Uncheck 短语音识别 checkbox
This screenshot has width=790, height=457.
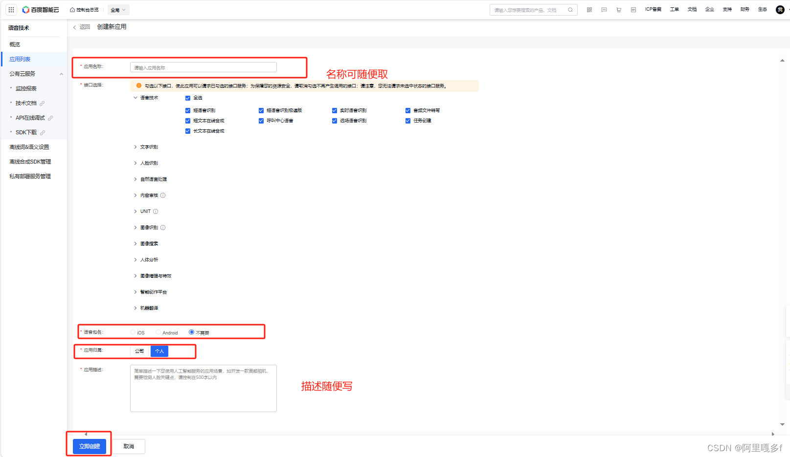[188, 111]
